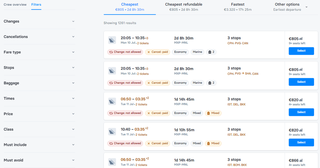The width and height of the screenshot is (320, 168).
Task: Click baggage icon tag showing 2 in first result
Action: tap(211, 52)
